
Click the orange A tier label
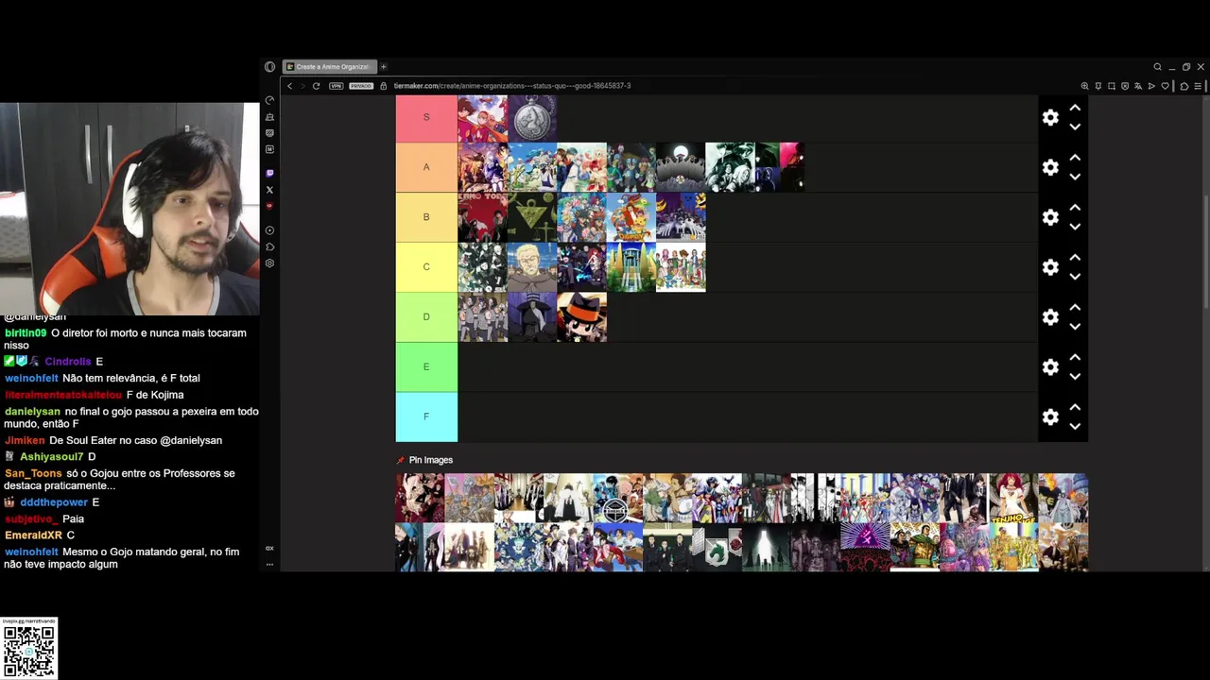[426, 167]
